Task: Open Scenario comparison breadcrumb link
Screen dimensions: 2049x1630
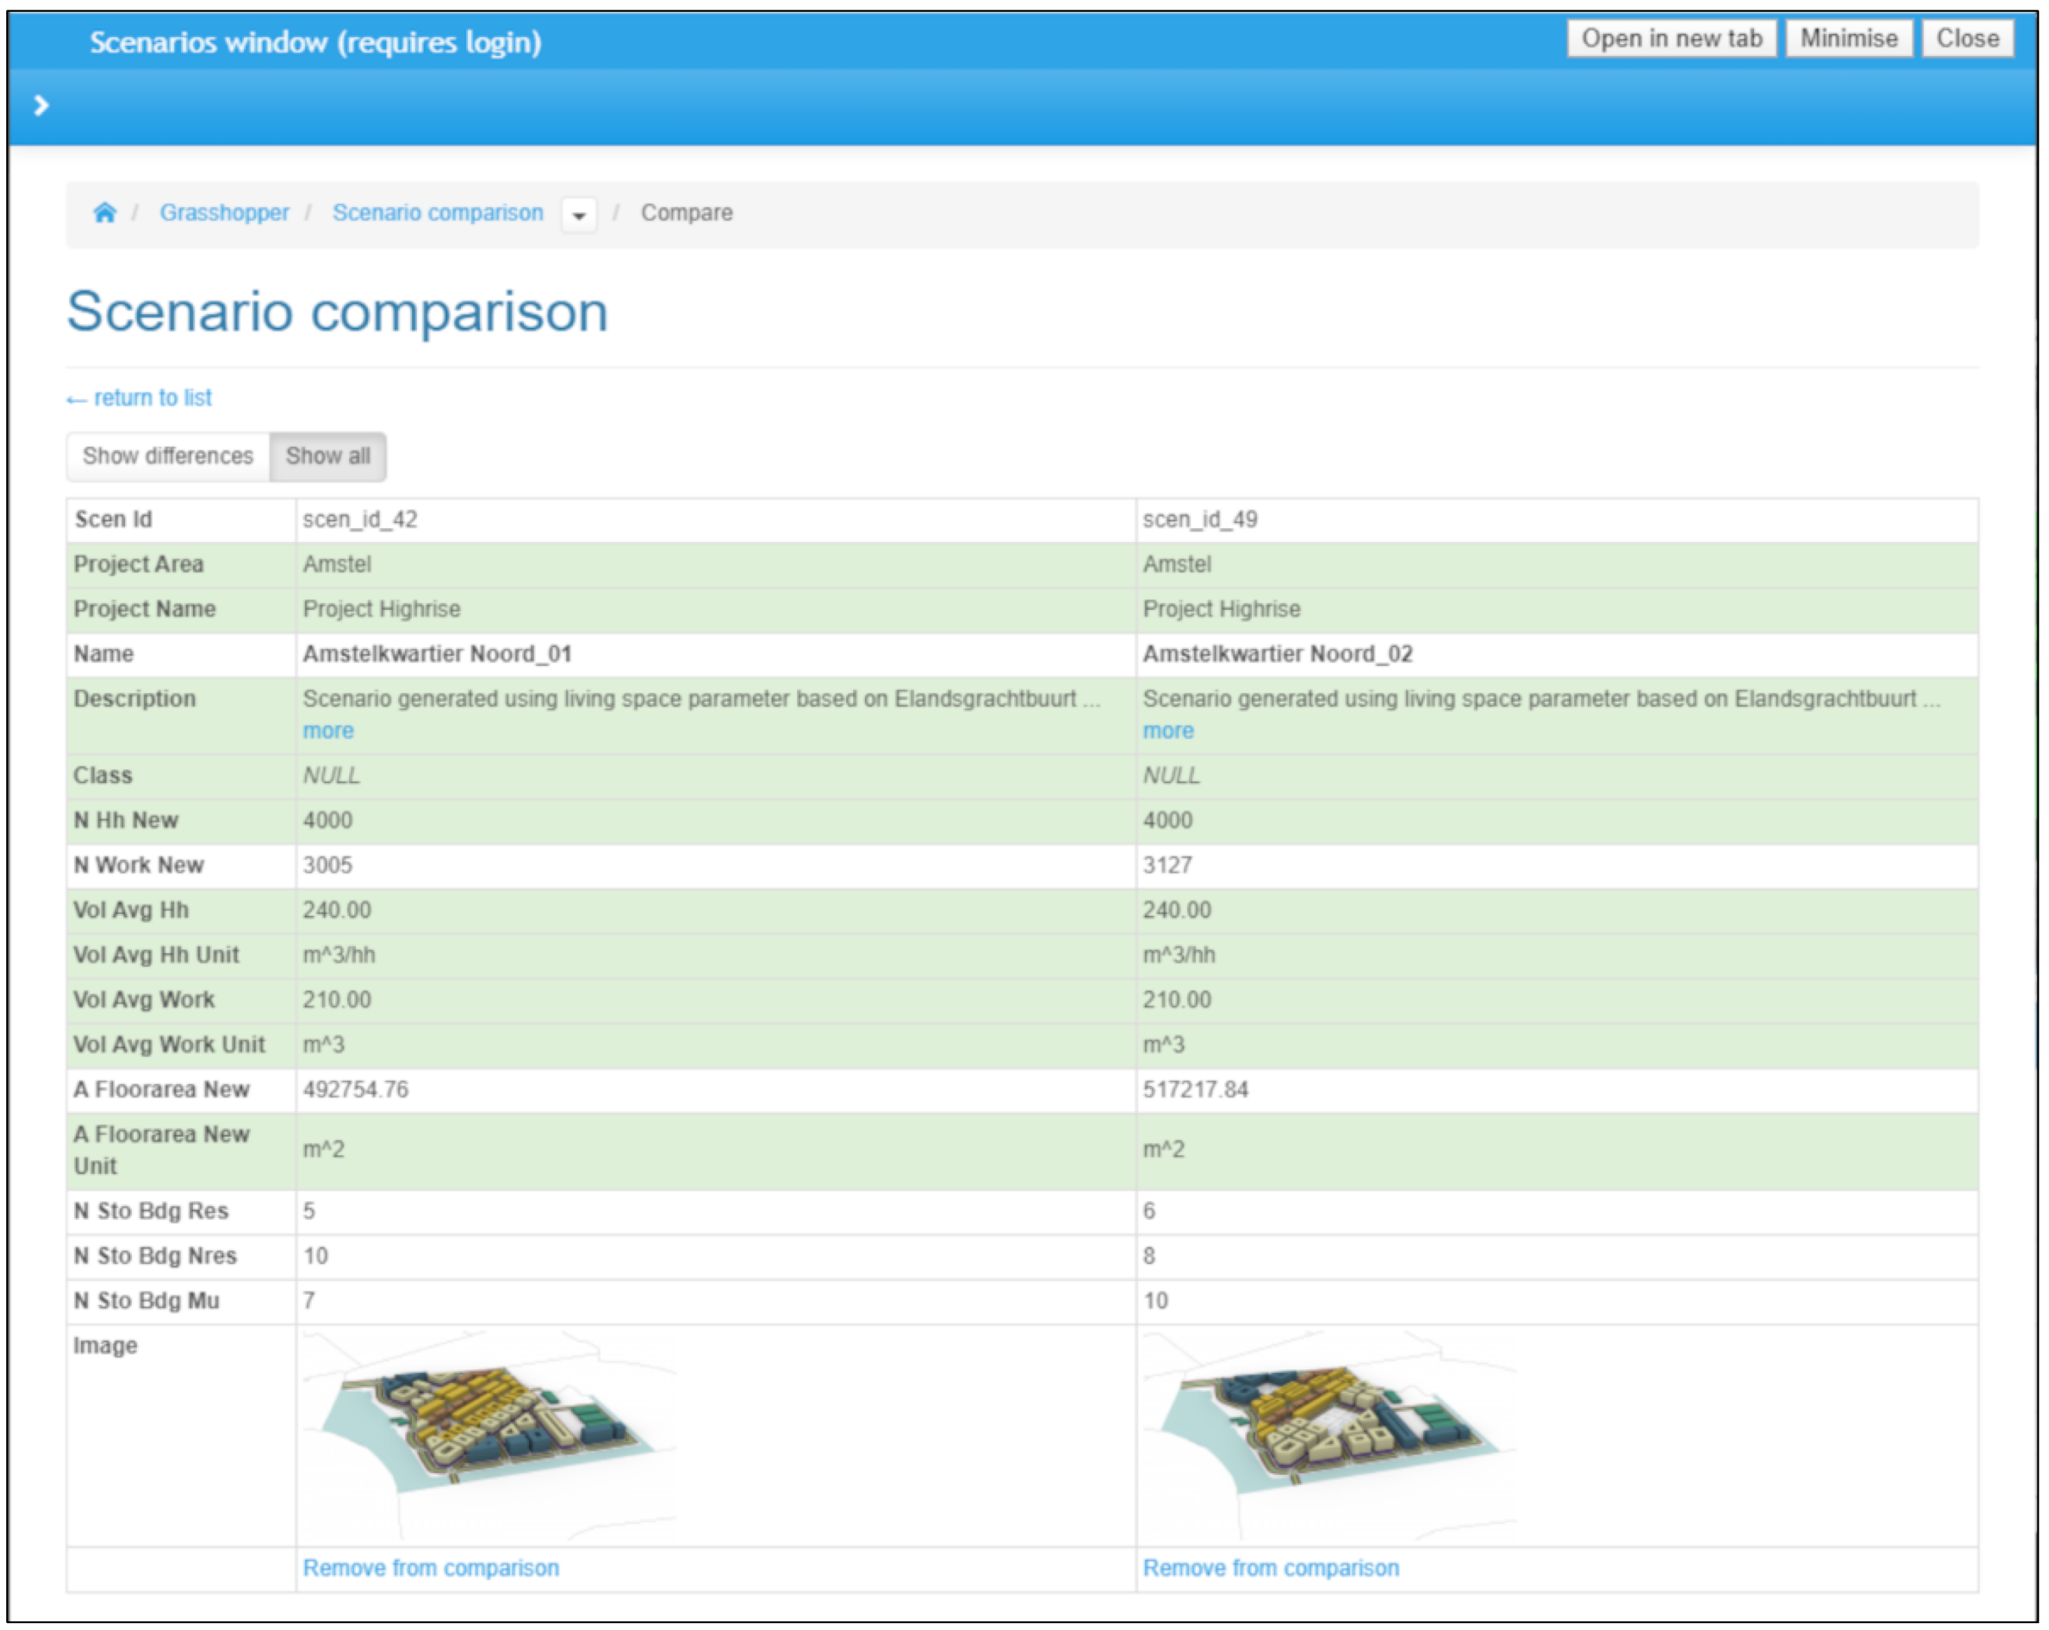Action: click(437, 213)
